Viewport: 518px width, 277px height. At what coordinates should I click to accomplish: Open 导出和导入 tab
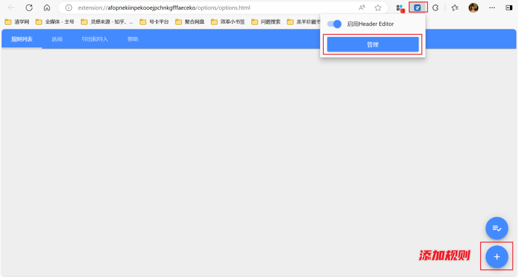coord(95,39)
